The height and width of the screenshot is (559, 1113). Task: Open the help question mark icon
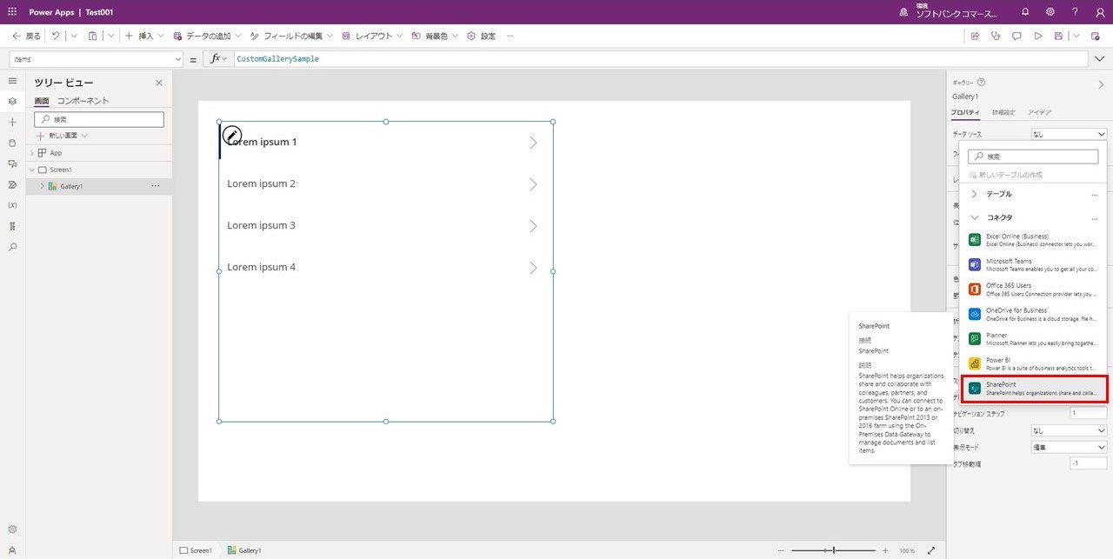1075,12
